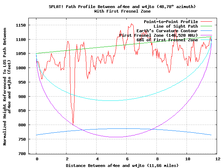This screenshot has width=224, height=168.
Task: Click the deep terrain dip bottom near 800 feet
Action: (x=73, y=125)
